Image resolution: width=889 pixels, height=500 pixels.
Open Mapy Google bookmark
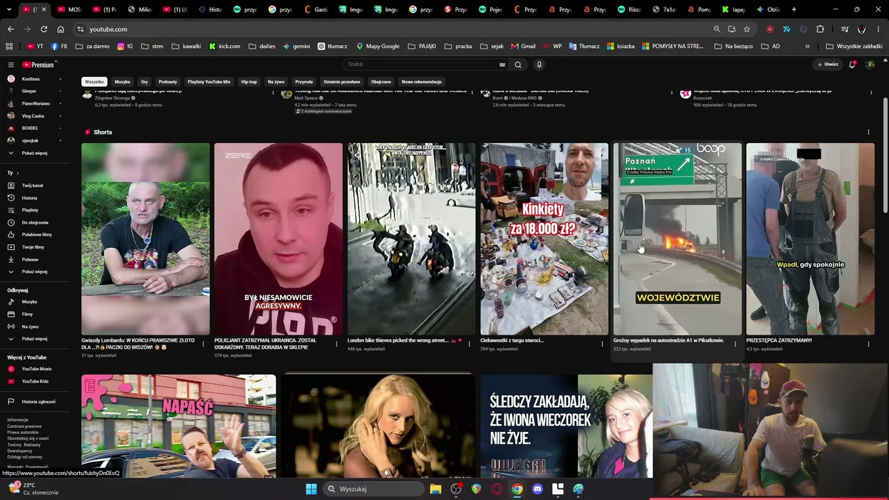[378, 47]
